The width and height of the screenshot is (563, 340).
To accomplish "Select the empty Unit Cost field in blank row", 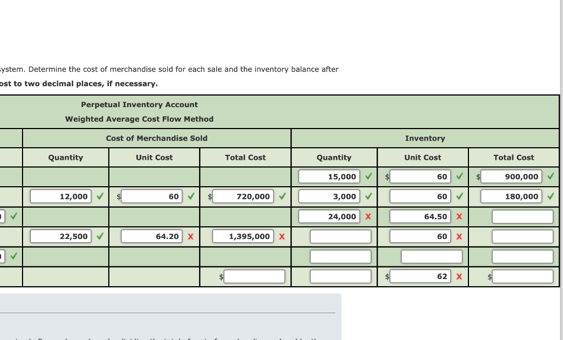I will (432, 256).
